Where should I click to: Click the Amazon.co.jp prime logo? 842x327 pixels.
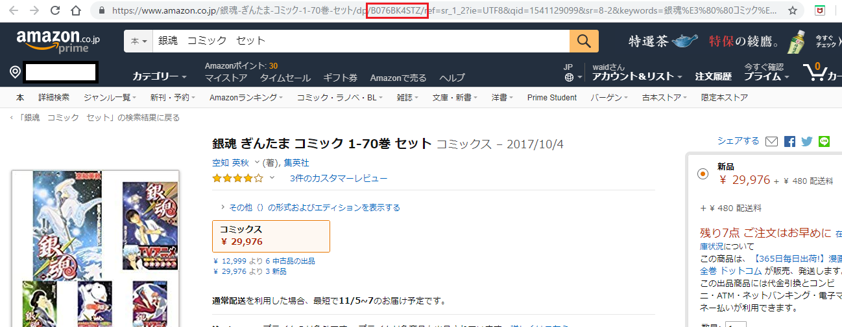coord(58,41)
